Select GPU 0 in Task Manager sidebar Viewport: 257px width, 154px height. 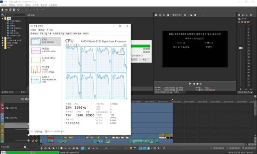[x=45, y=80]
